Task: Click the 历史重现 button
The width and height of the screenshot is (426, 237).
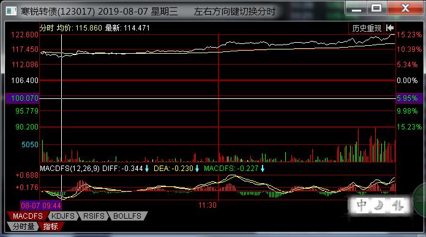Action: click(366, 28)
